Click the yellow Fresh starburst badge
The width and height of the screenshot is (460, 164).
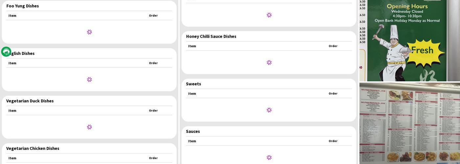pos(422,50)
